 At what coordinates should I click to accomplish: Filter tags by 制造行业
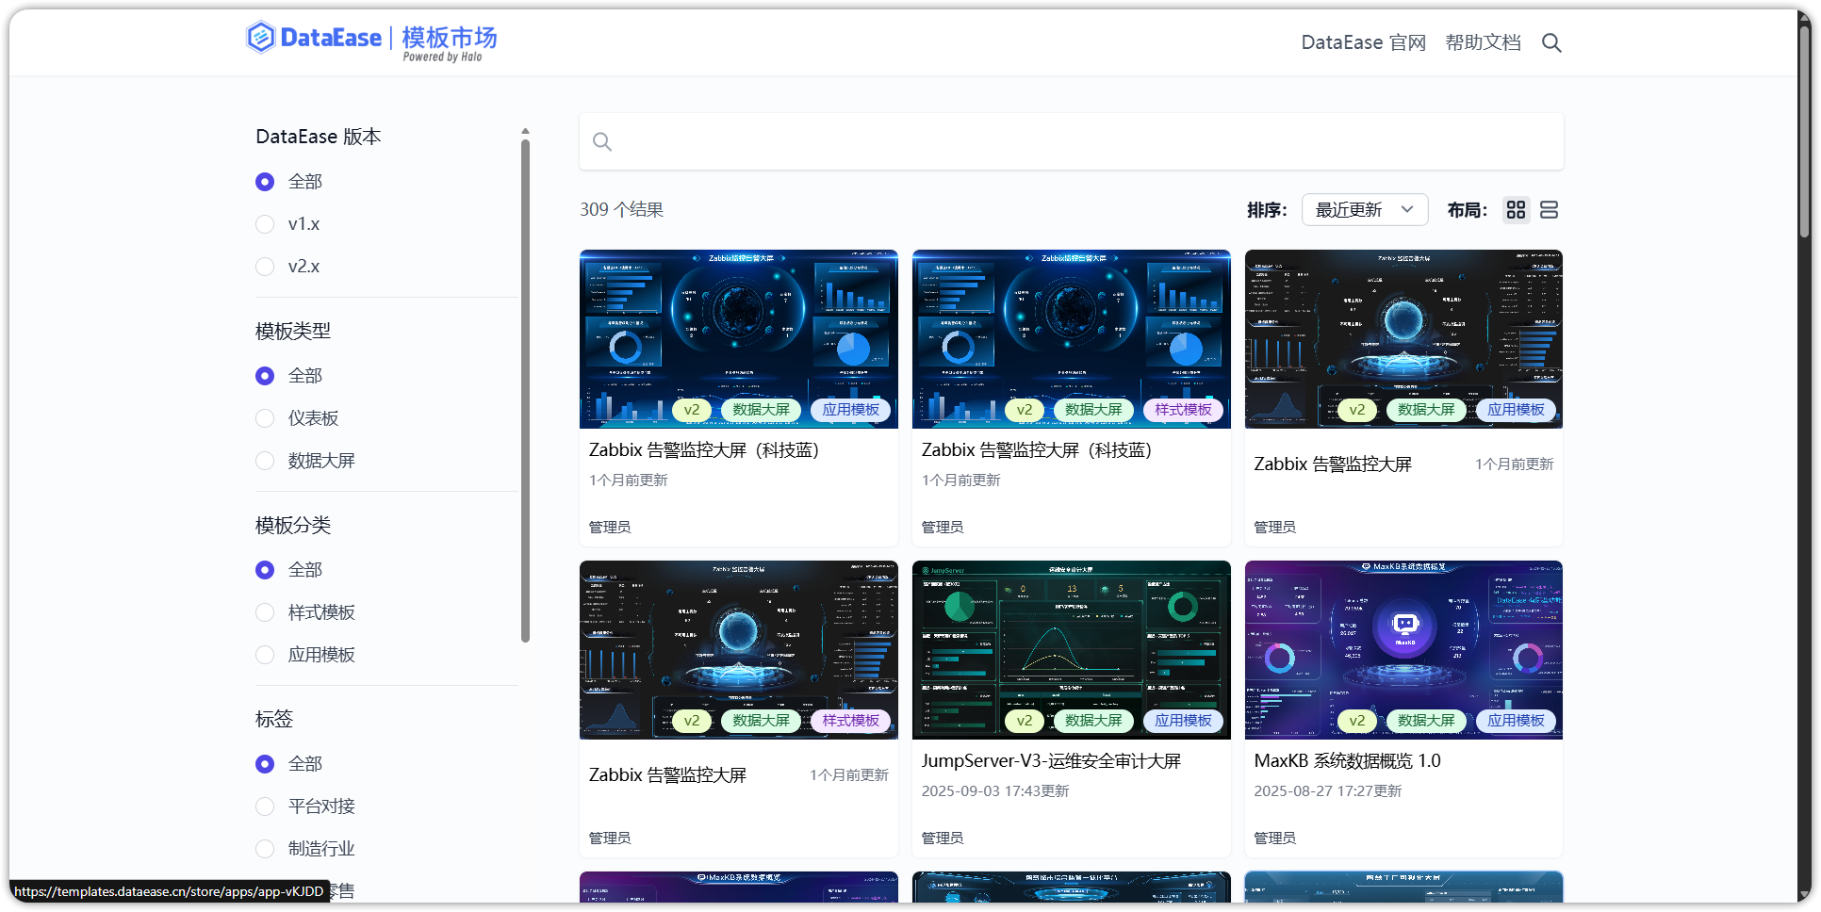[265, 849]
